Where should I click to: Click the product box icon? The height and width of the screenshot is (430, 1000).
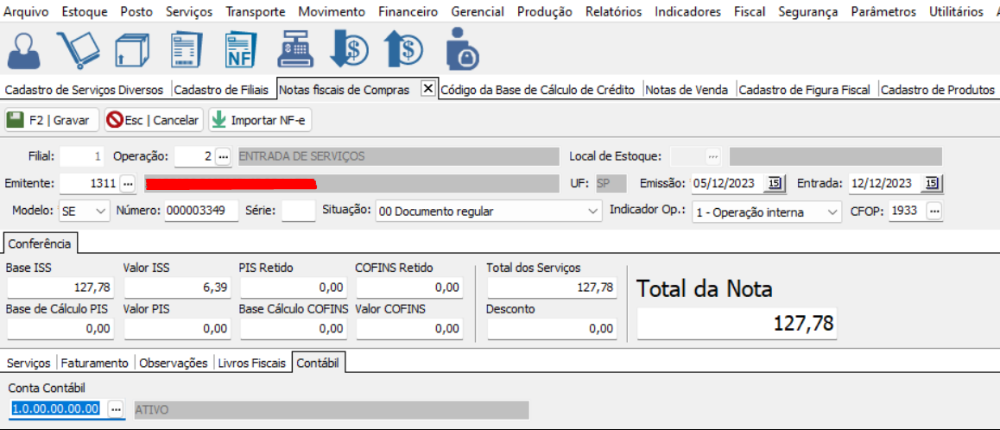[132, 49]
